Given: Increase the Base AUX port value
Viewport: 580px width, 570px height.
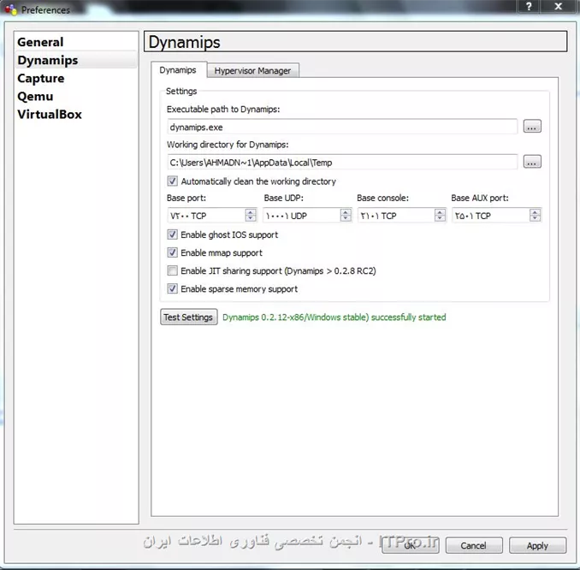Looking at the screenshot, I should 535,212.
